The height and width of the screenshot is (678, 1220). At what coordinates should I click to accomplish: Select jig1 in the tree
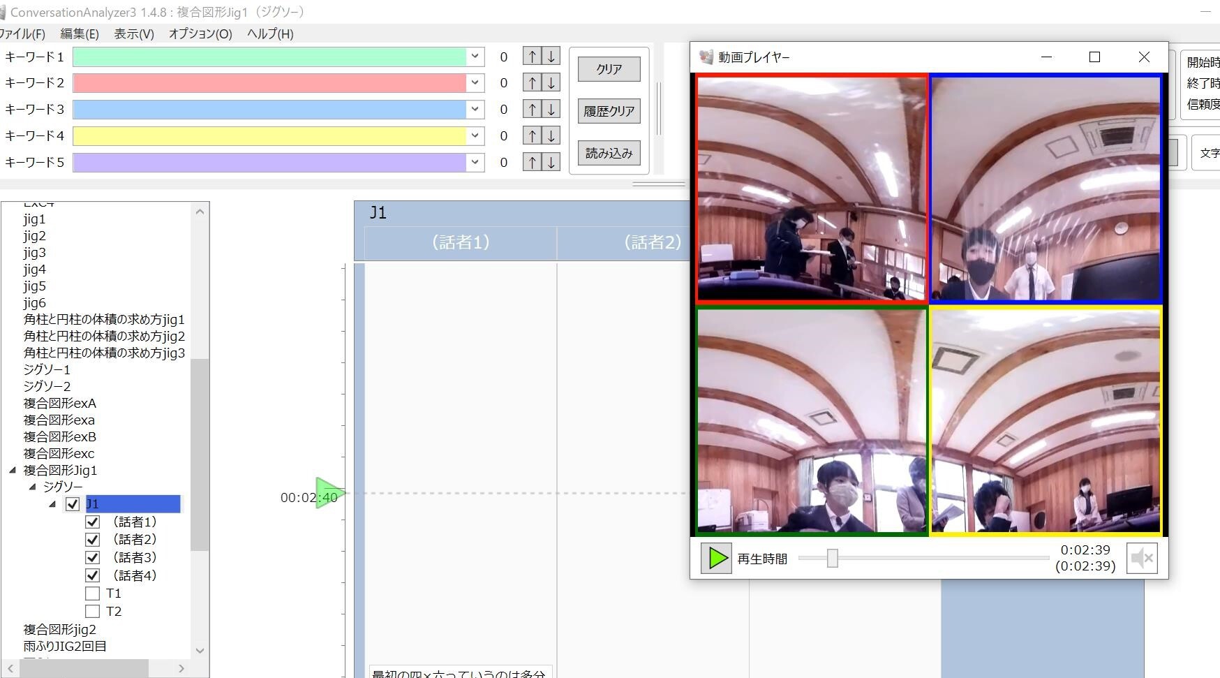34,219
